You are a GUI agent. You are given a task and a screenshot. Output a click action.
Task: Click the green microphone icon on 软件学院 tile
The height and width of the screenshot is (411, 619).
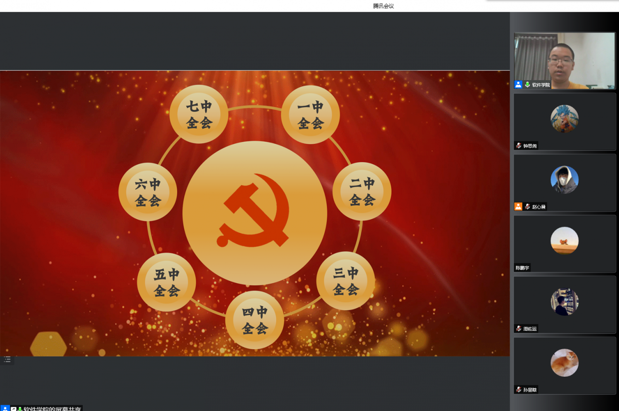tap(527, 85)
